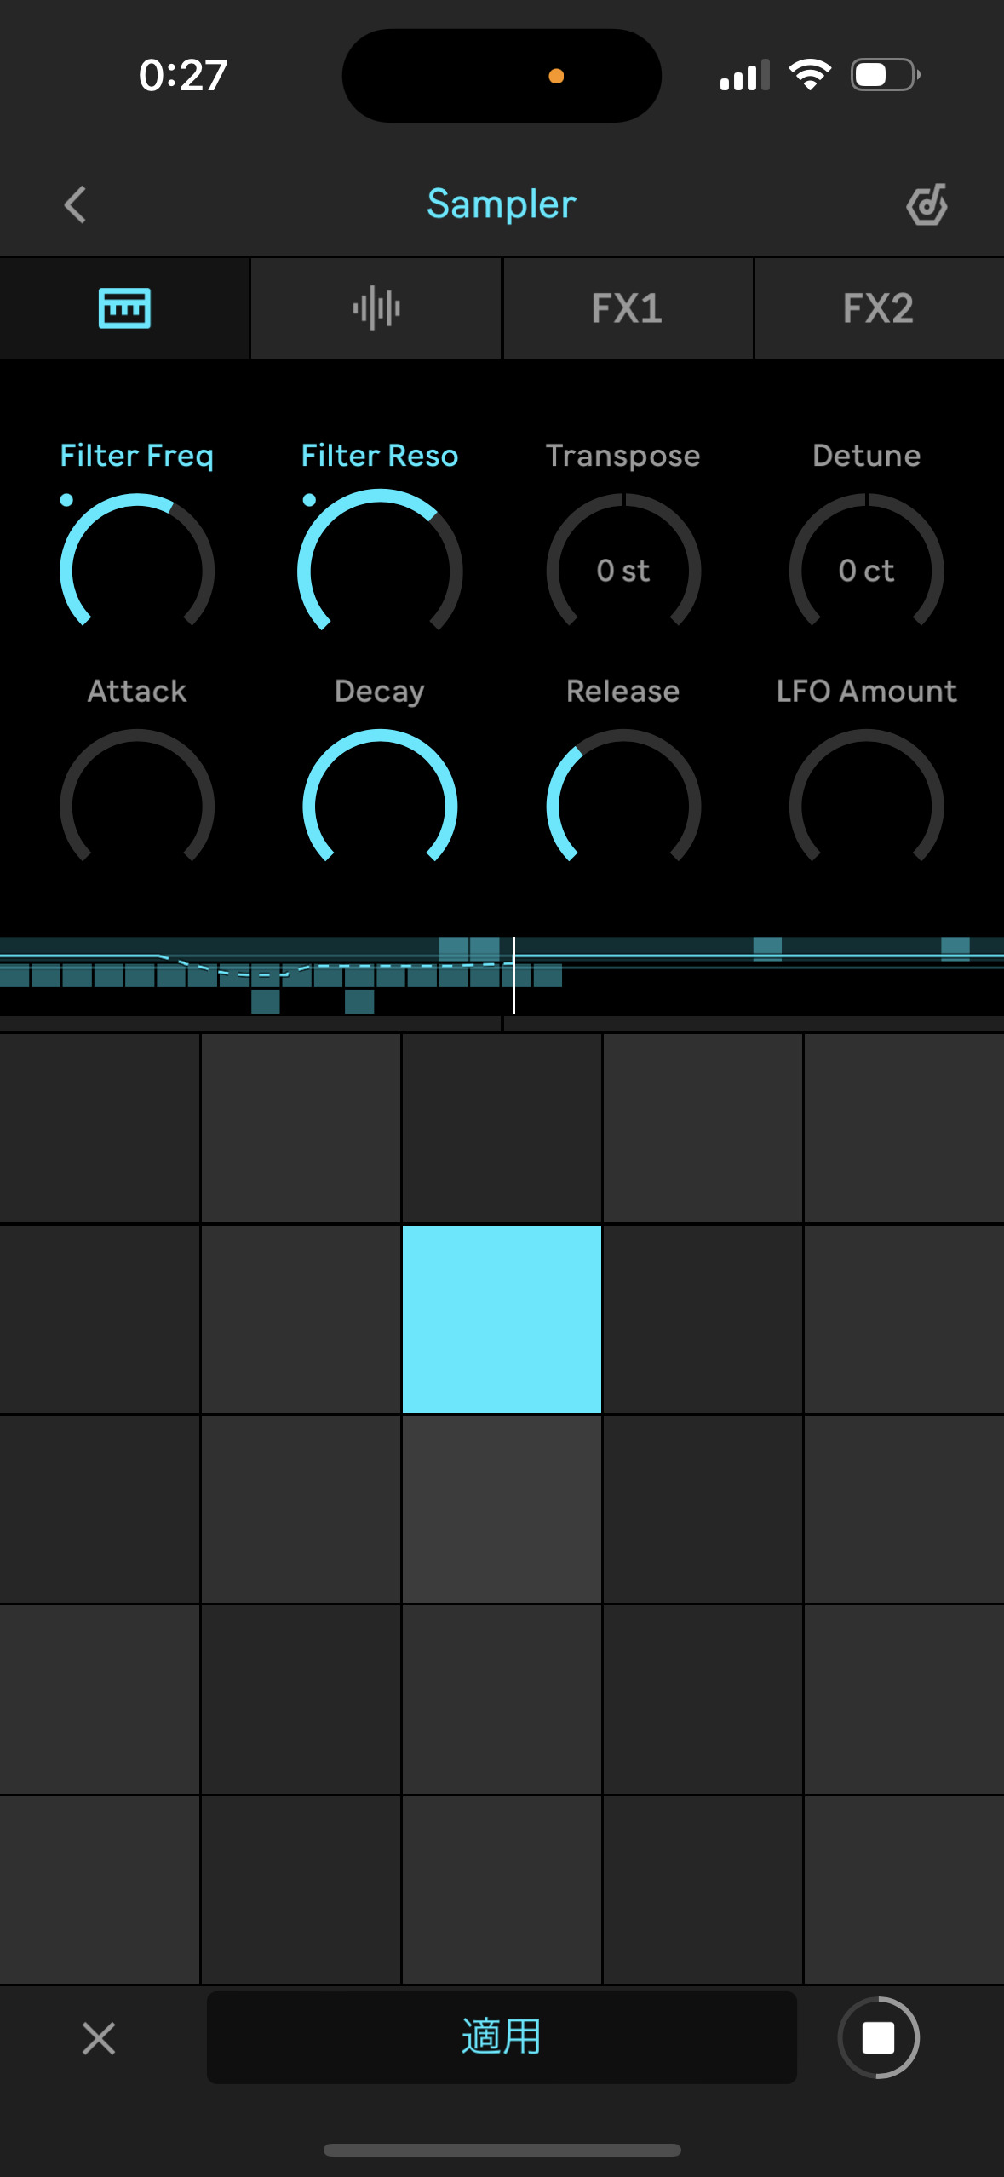Image resolution: width=1004 pixels, height=2177 pixels.
Task: Open the FX2 tab
Action: [878, 308]
